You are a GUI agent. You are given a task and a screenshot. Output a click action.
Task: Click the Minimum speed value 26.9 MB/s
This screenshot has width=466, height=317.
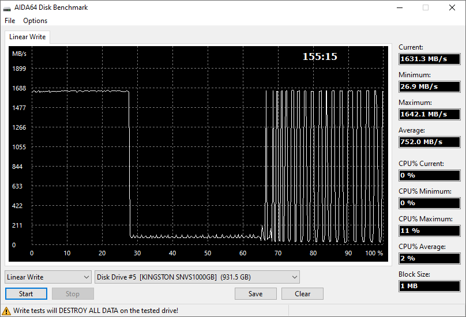[x=430, y=86]
